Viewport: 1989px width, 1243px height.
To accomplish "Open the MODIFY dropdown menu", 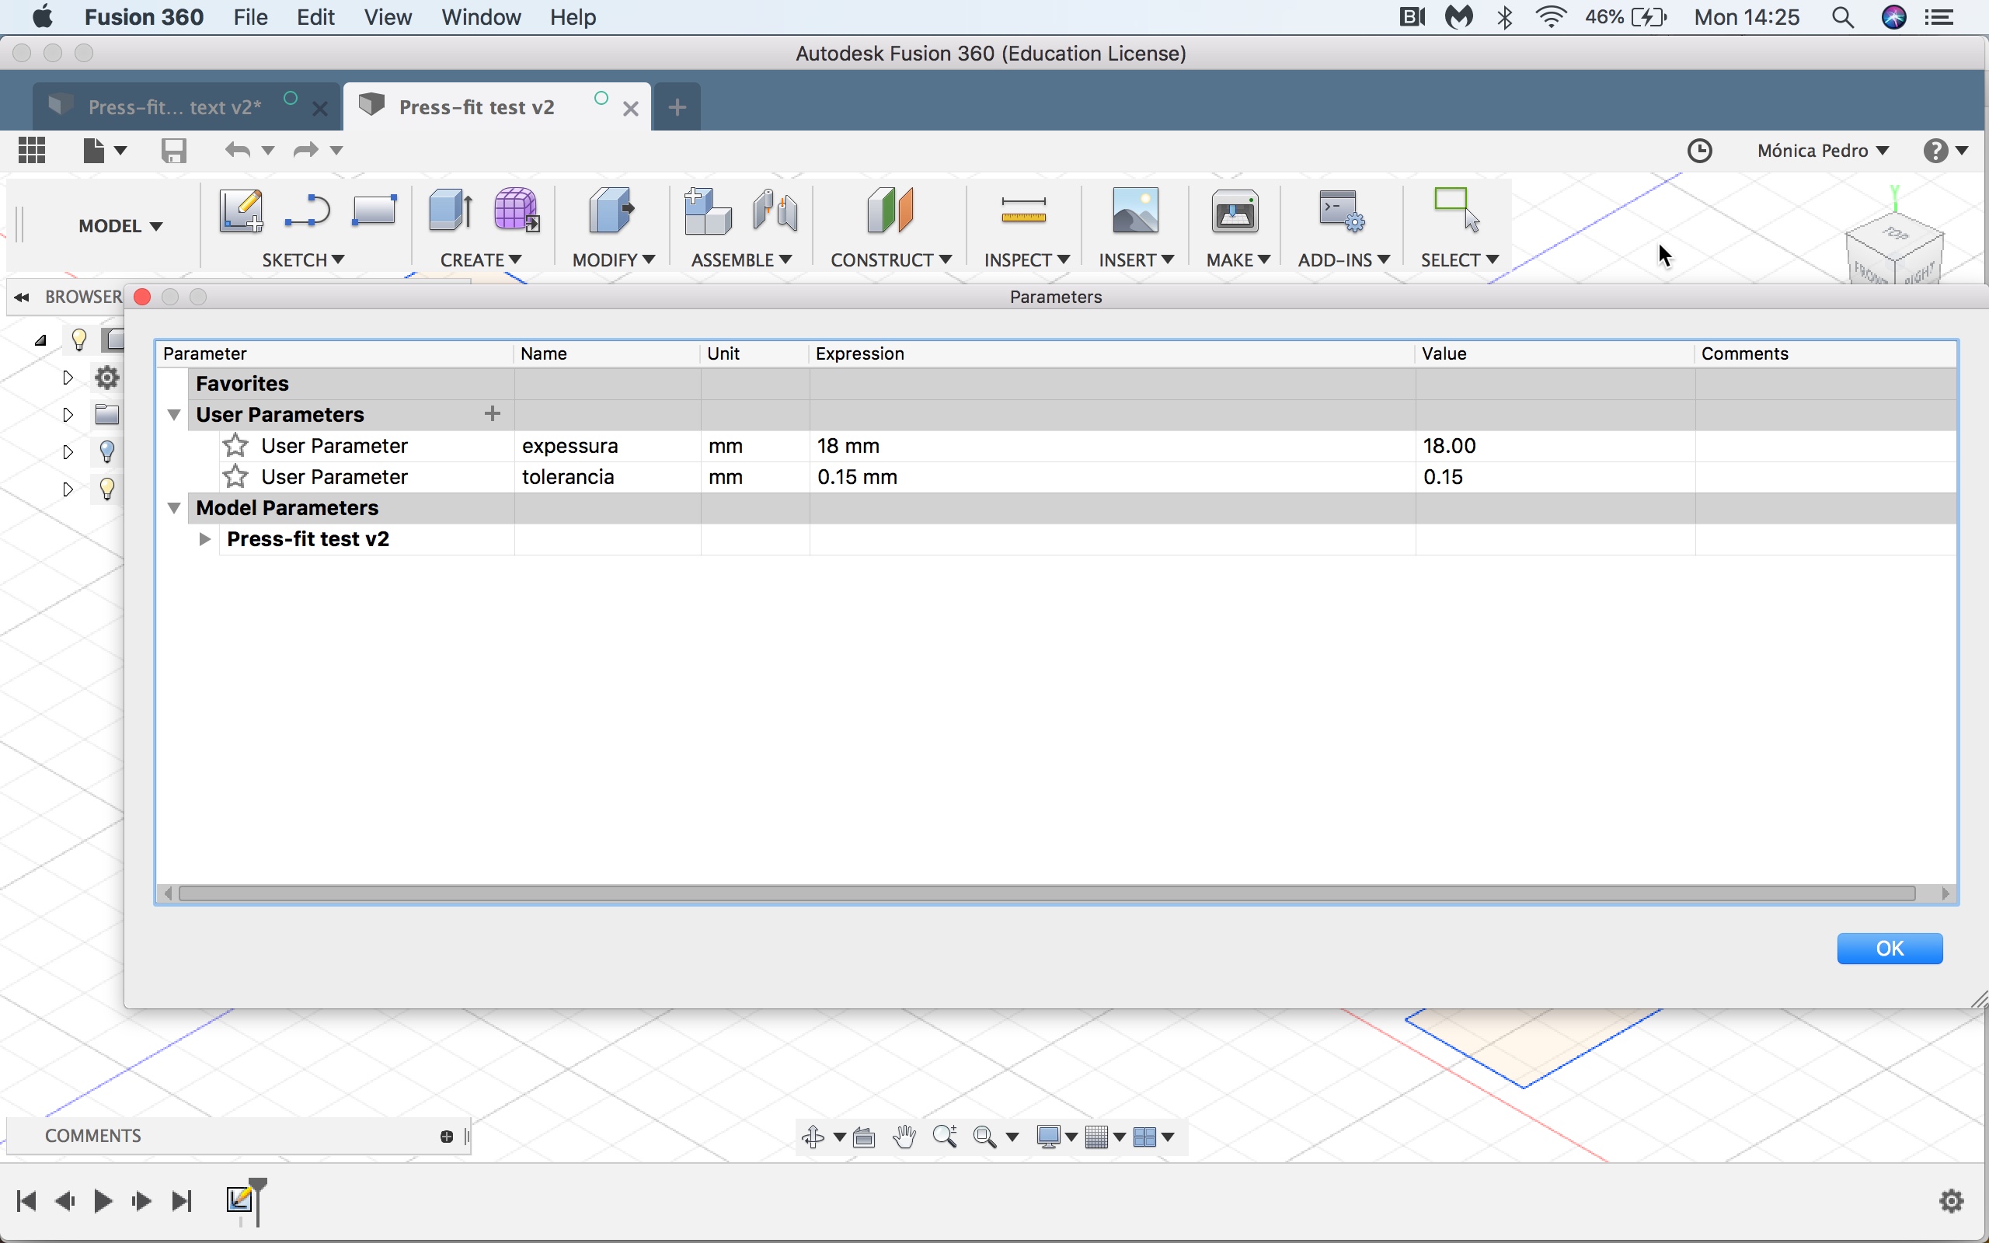I will [614, 259].
